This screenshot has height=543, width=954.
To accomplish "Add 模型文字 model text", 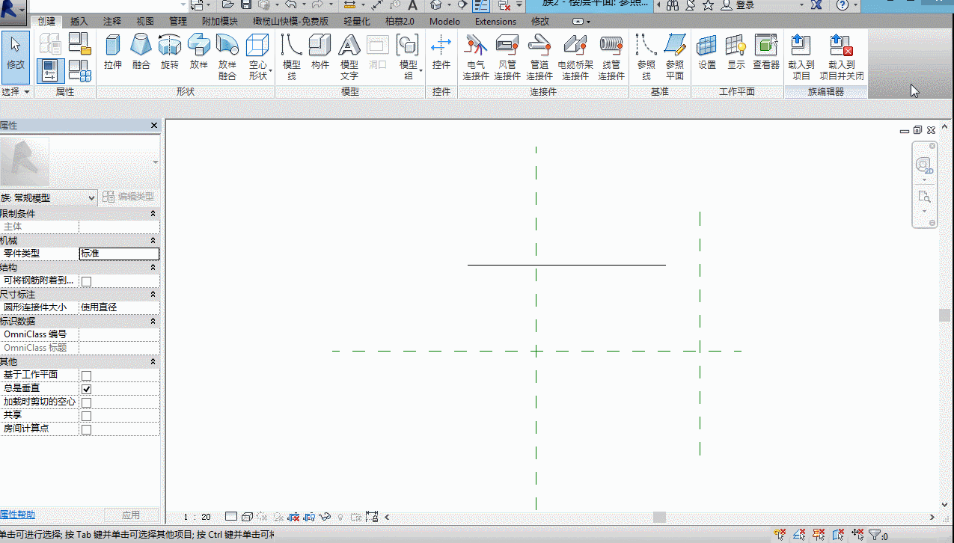I will pos(349,57).
